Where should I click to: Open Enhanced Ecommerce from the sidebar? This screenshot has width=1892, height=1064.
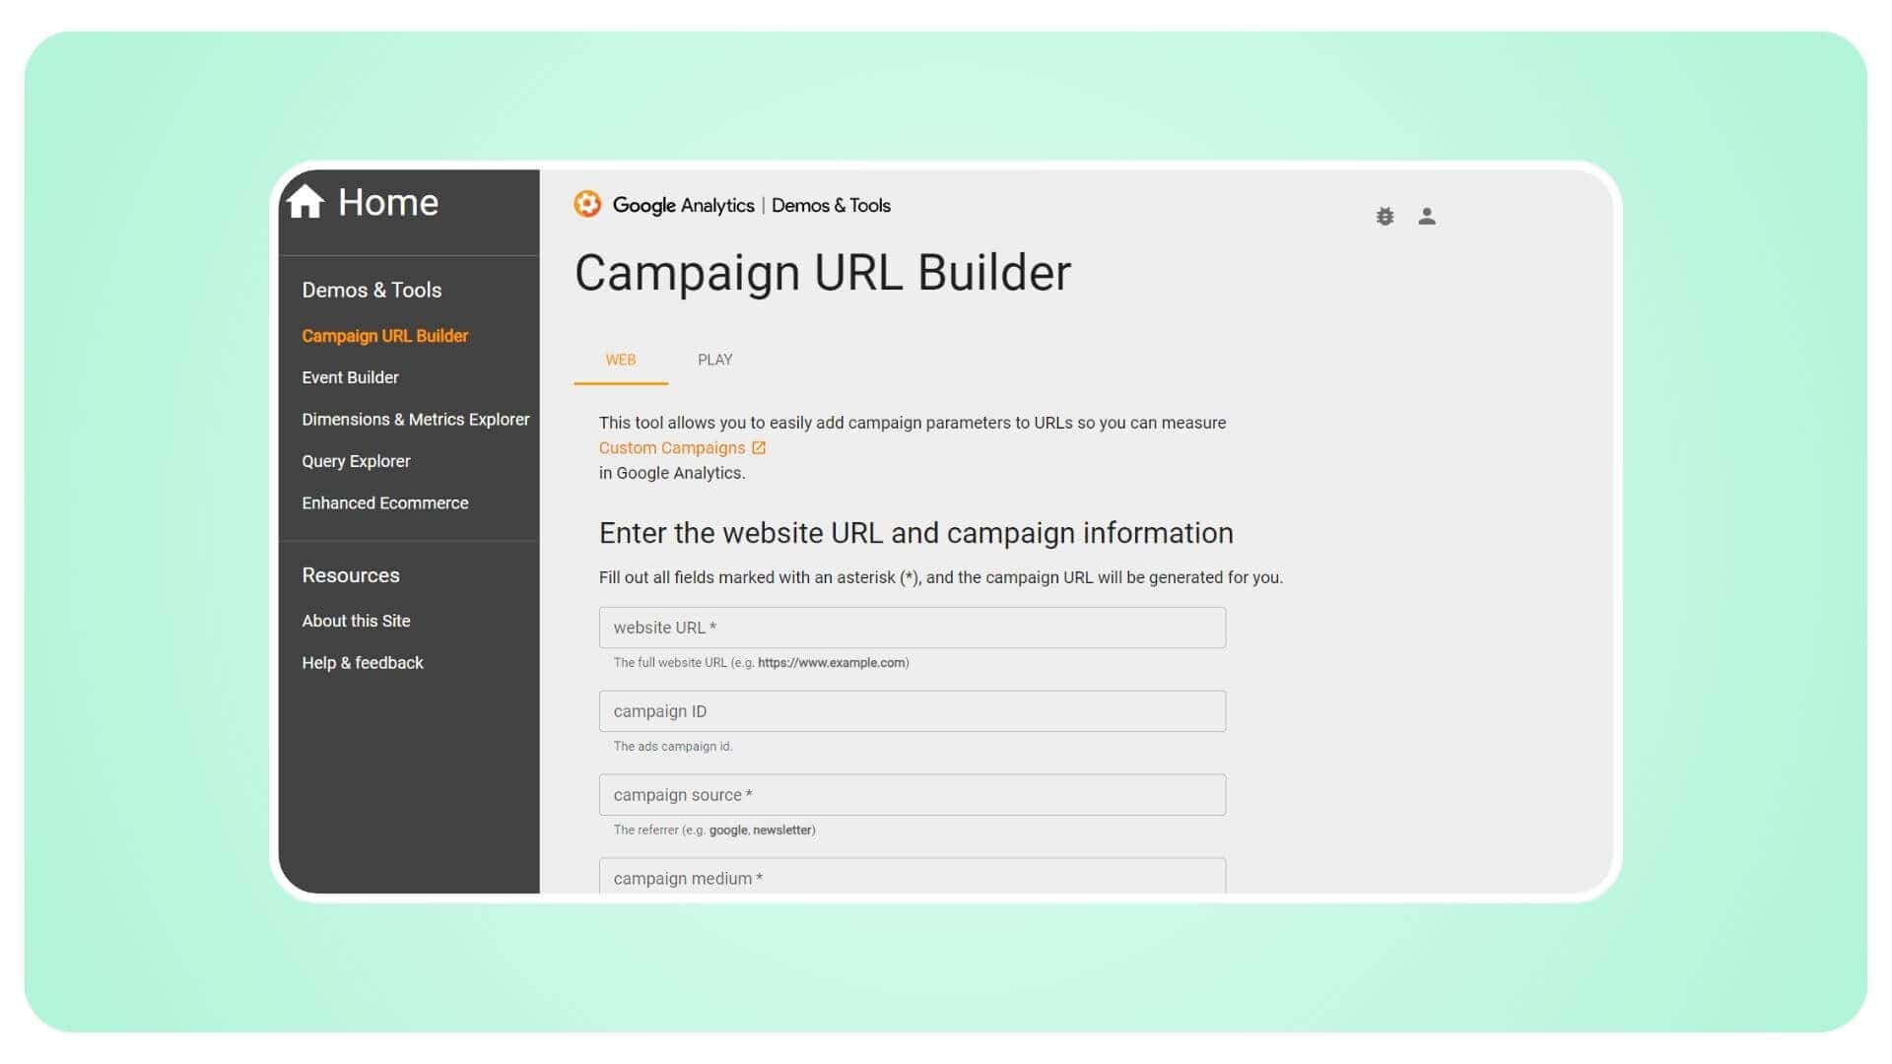tap(384, 502)
